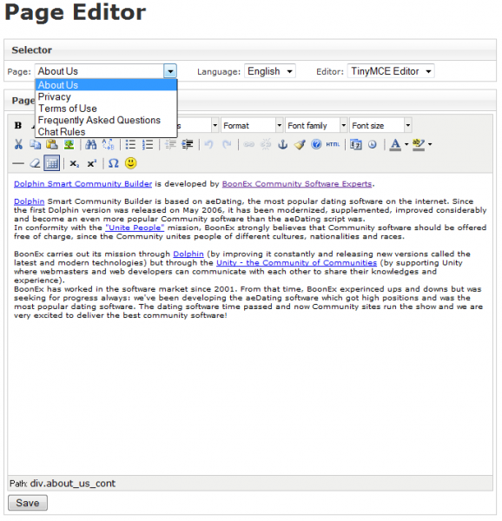Expand the text color picker arrow
This screenshot has width=502, height=521.
(406, 144)
